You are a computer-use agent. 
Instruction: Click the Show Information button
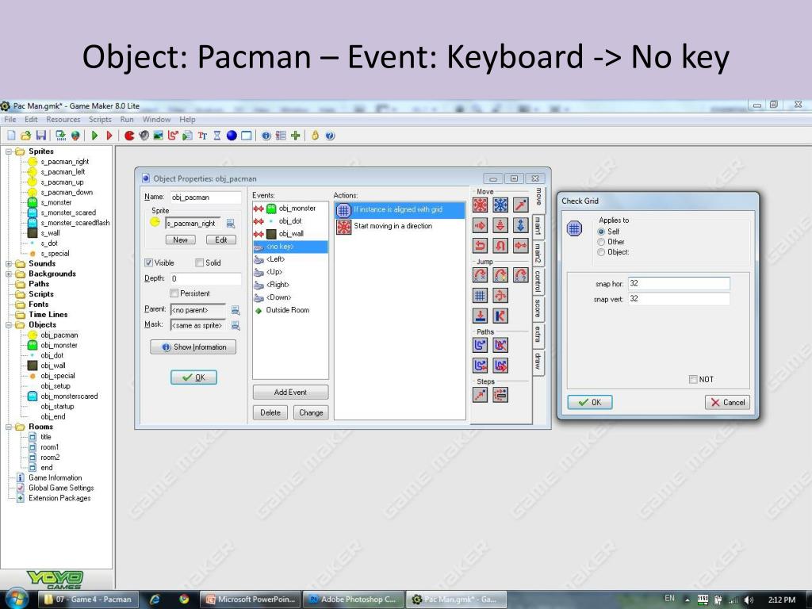coord(193,347)
